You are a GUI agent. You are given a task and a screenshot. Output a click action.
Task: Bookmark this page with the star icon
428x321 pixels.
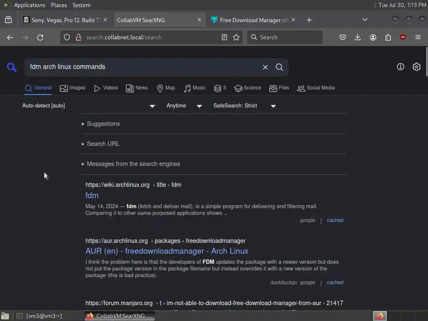pos(236,37)
